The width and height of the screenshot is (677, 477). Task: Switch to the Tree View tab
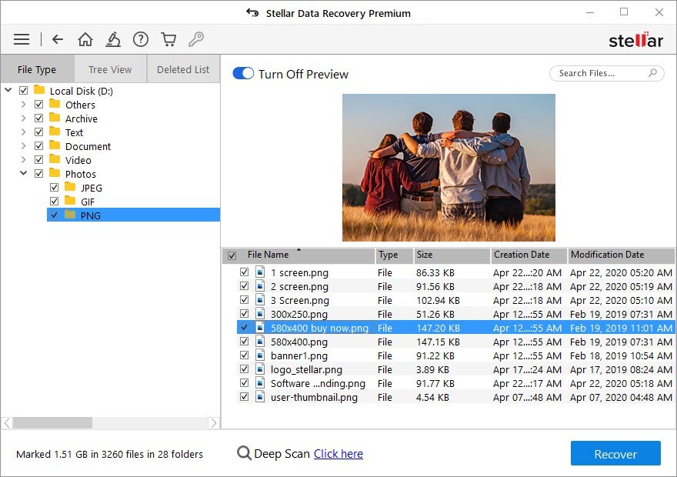pos(110,69)
